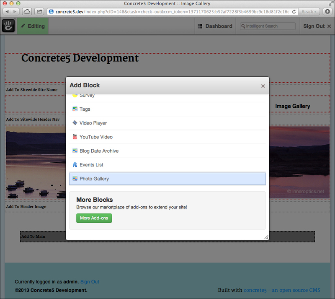Click the Dashboard grid icon
Image resolution: width=335 pixels, height=299 pixels.
(200, 26)
